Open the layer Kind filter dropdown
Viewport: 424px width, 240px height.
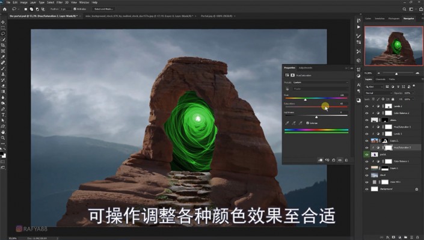(374, 87)
